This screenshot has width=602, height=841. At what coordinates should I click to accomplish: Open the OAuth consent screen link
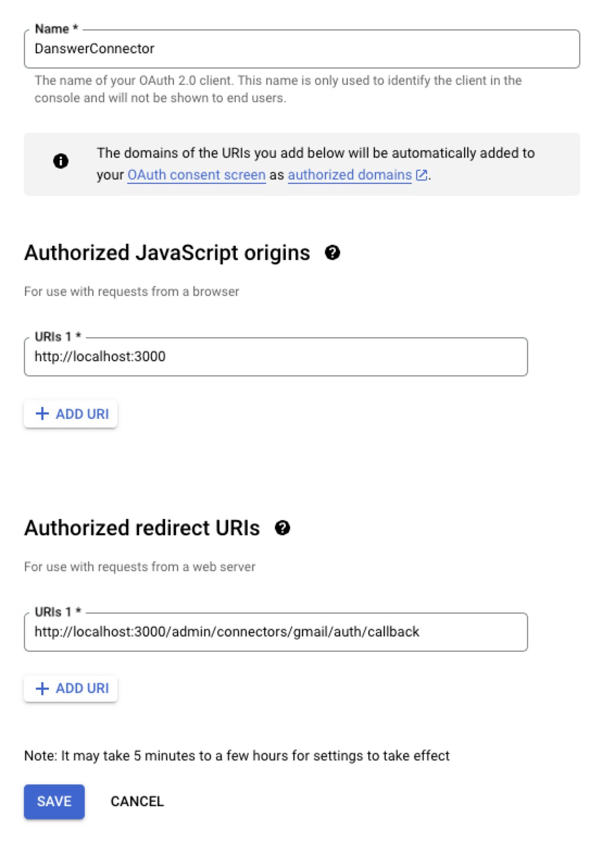click(197, 175)
